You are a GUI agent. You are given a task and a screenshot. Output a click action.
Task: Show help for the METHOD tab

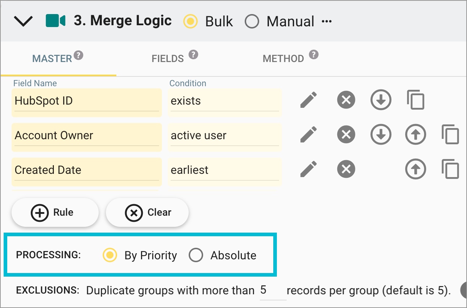314,54
